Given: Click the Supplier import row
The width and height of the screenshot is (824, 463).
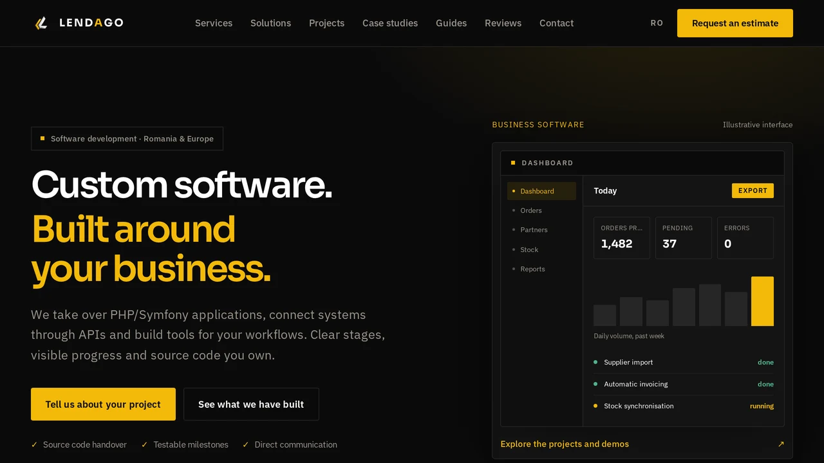Looking at the screenshot, I should click(x=684, y=362).
